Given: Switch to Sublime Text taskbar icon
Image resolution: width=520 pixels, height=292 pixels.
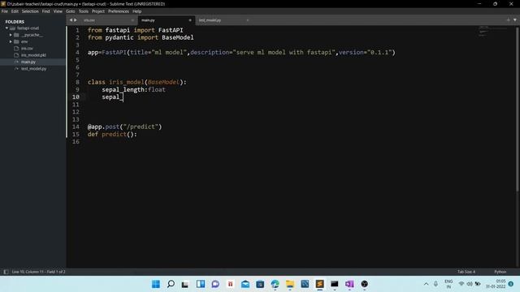Looking at the screenshot, I should coord(319,284).
